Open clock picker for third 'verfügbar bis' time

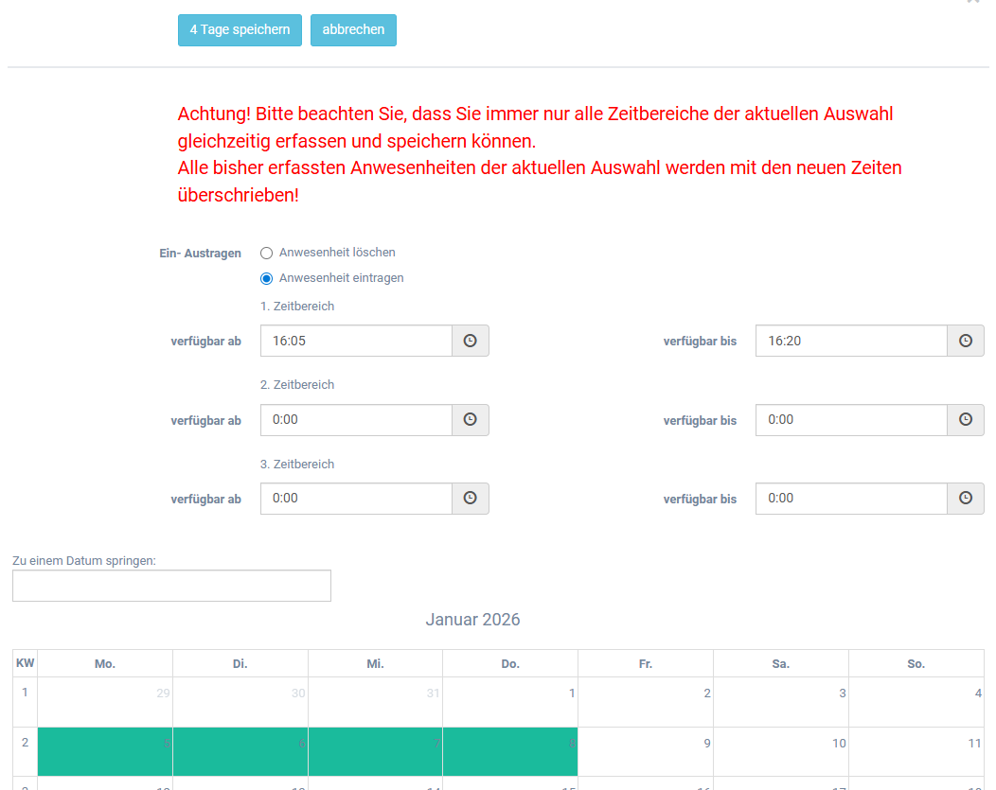pyautogui.click(x=965, y=499)
